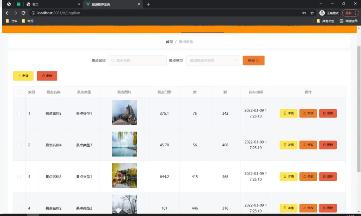Click the document icon on row 2's 详情 button

click(x=285, y=145)
